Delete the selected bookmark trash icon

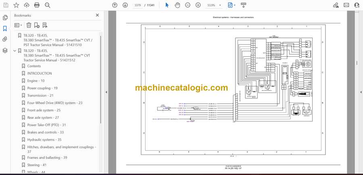[x=29, y=25]
